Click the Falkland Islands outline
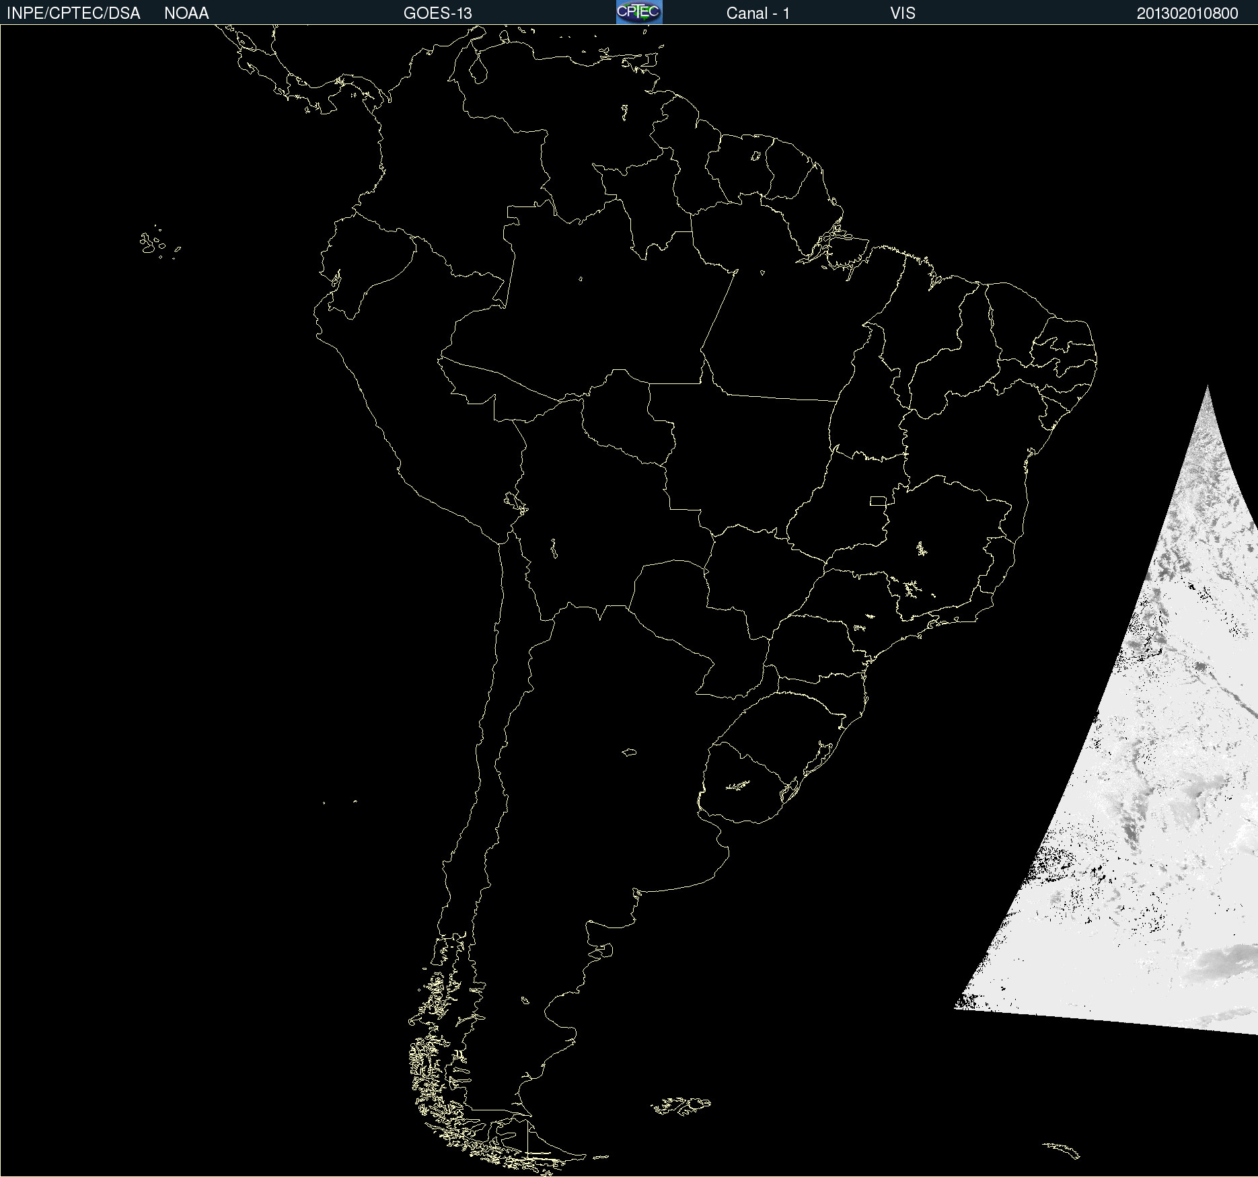This screenshot has width=1258, height=1177. pyautogui.click(x=681, y=1106)
